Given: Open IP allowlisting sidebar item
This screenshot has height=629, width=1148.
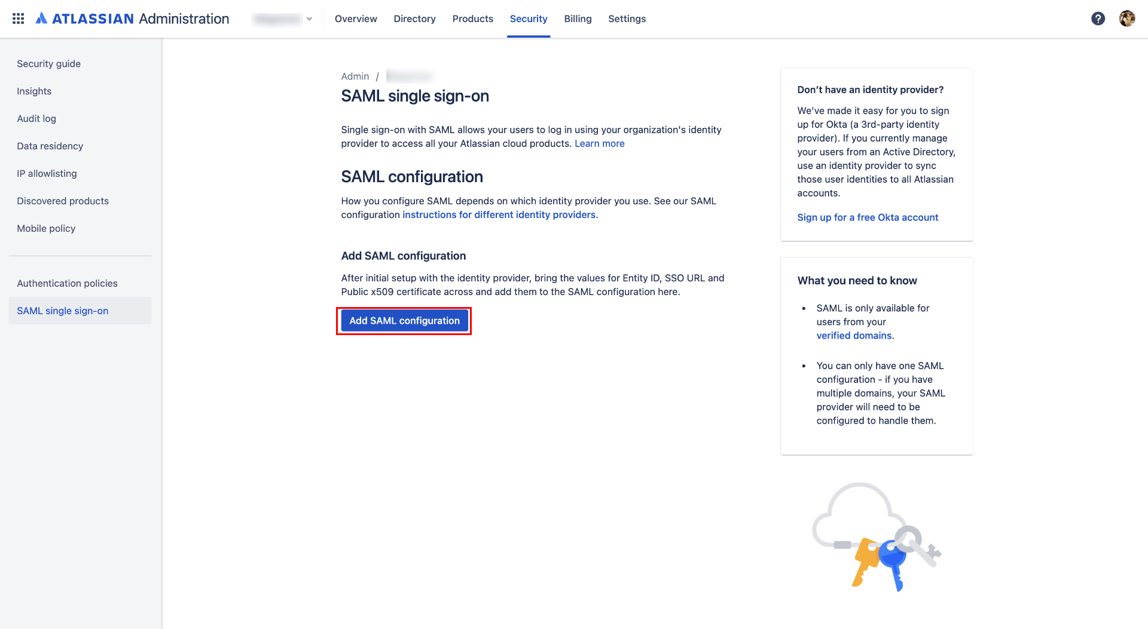Looking at the screenshot, I should (x=80, y=174).
